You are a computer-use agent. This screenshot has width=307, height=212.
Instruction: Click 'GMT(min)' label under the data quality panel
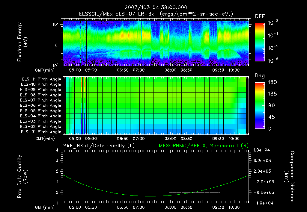(x=45, y=208)
